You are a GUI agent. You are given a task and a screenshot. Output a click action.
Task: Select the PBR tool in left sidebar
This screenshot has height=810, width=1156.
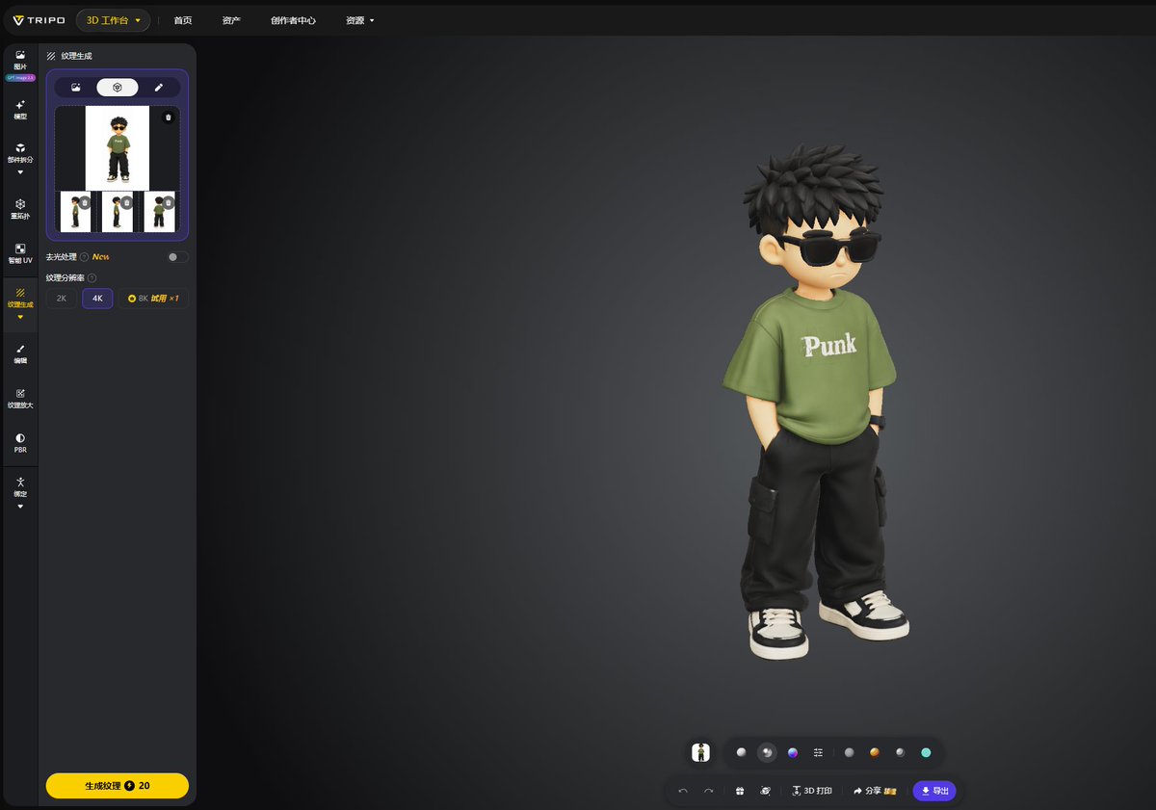[x=20, y=443]
